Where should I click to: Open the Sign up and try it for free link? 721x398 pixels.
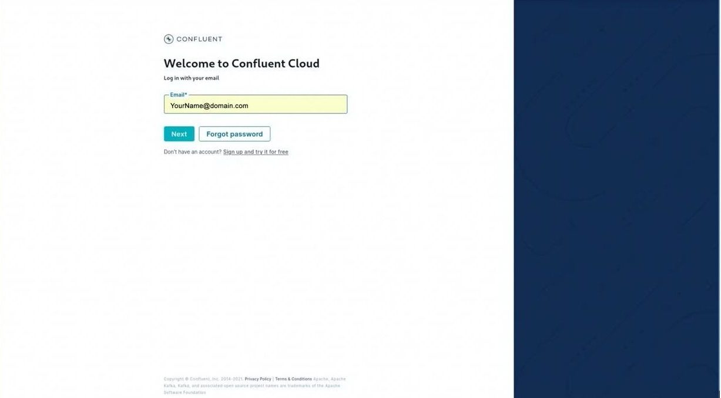point(256,152)
